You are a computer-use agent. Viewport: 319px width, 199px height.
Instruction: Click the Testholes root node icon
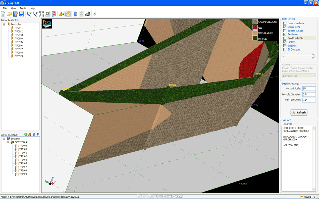[8, 25]
